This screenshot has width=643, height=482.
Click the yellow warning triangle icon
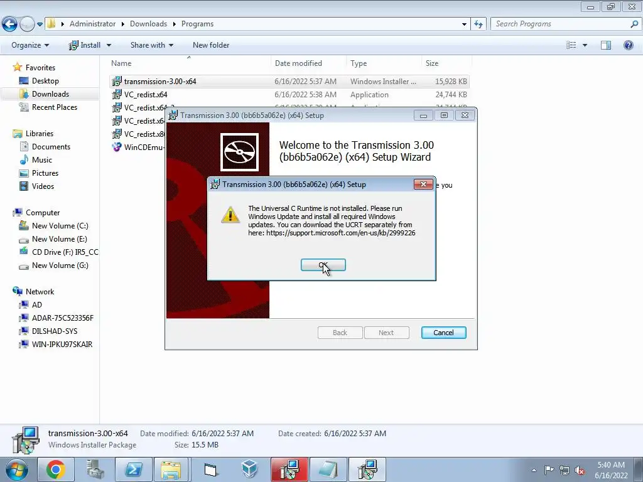click(230, 215)
